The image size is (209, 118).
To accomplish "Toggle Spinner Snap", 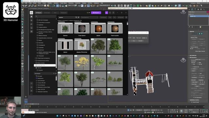I will click(x=94, y=6).
